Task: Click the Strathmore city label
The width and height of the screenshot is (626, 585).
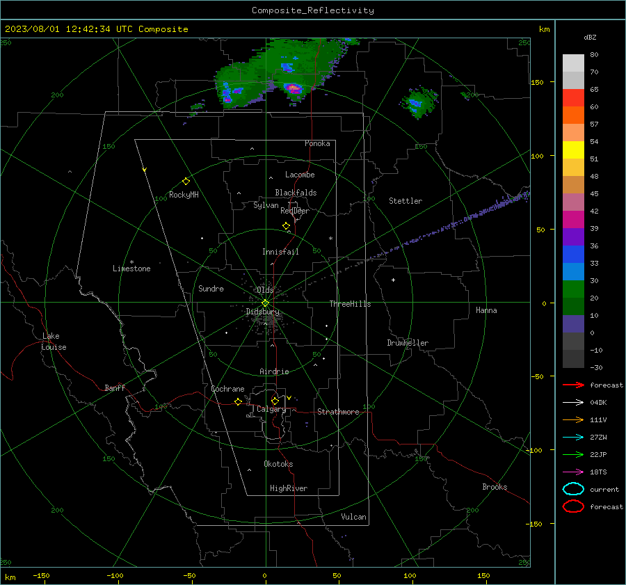Action: [338, 412]
